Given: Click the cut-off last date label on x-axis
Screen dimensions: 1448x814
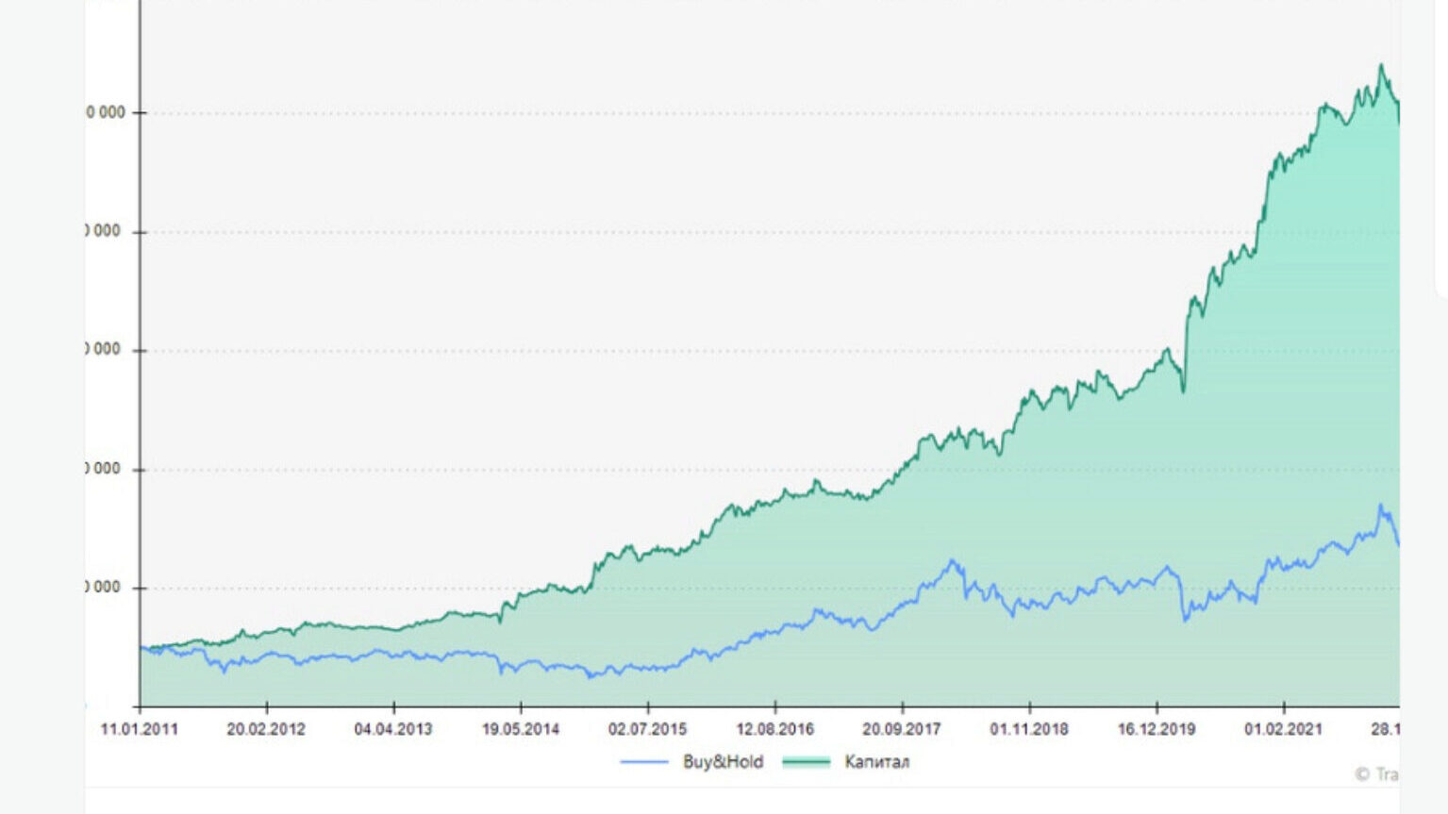Looking at the screenshot, I should pyautogui.click(x=1385, y=729).
